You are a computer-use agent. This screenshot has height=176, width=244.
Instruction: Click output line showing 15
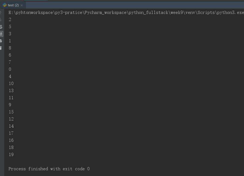pos(11,112)
